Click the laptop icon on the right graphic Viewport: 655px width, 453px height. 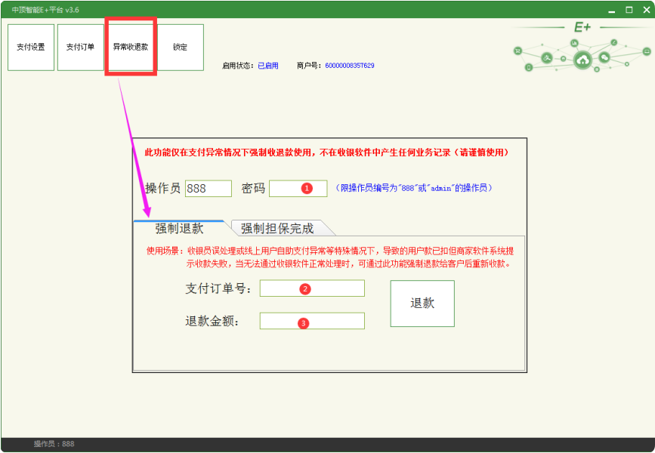point(647,51)
